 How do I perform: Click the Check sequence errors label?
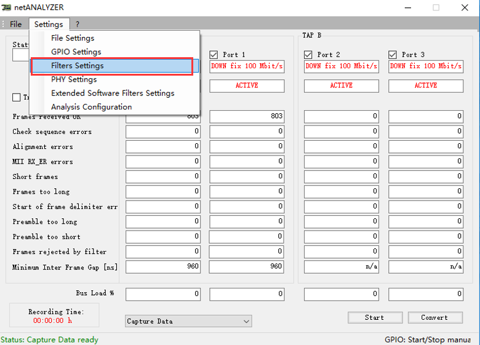point(52,132)
